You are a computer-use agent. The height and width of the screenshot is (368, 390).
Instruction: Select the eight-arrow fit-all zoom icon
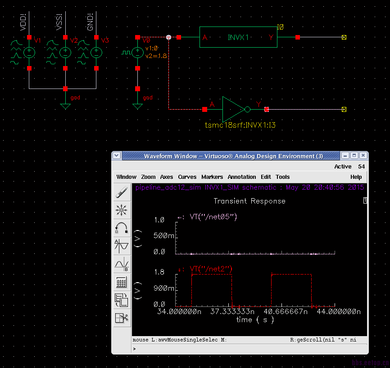[x=122, y=210]
